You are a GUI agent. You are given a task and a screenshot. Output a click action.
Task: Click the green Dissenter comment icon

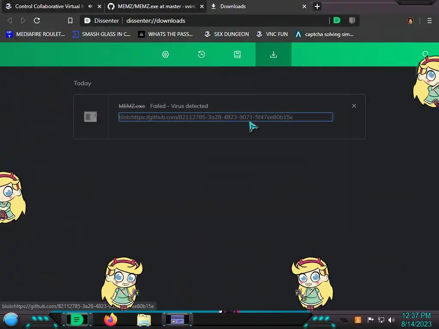(x=337, y=20)
